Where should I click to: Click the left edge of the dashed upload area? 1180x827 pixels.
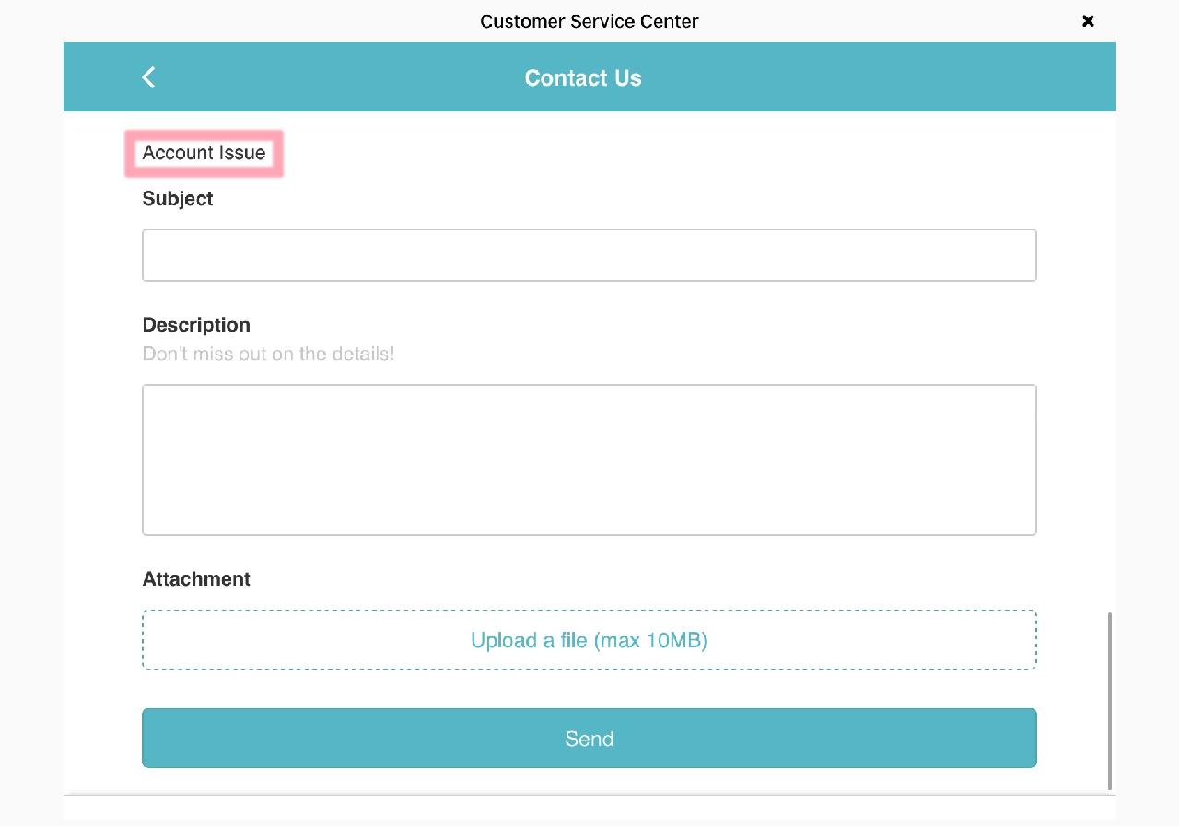[x=150, y=639]
